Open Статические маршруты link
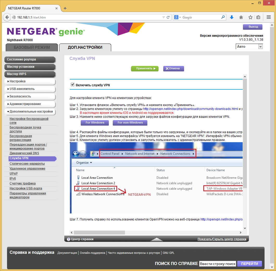The height and width of the screenshot is (271, 276). point(27,164)
